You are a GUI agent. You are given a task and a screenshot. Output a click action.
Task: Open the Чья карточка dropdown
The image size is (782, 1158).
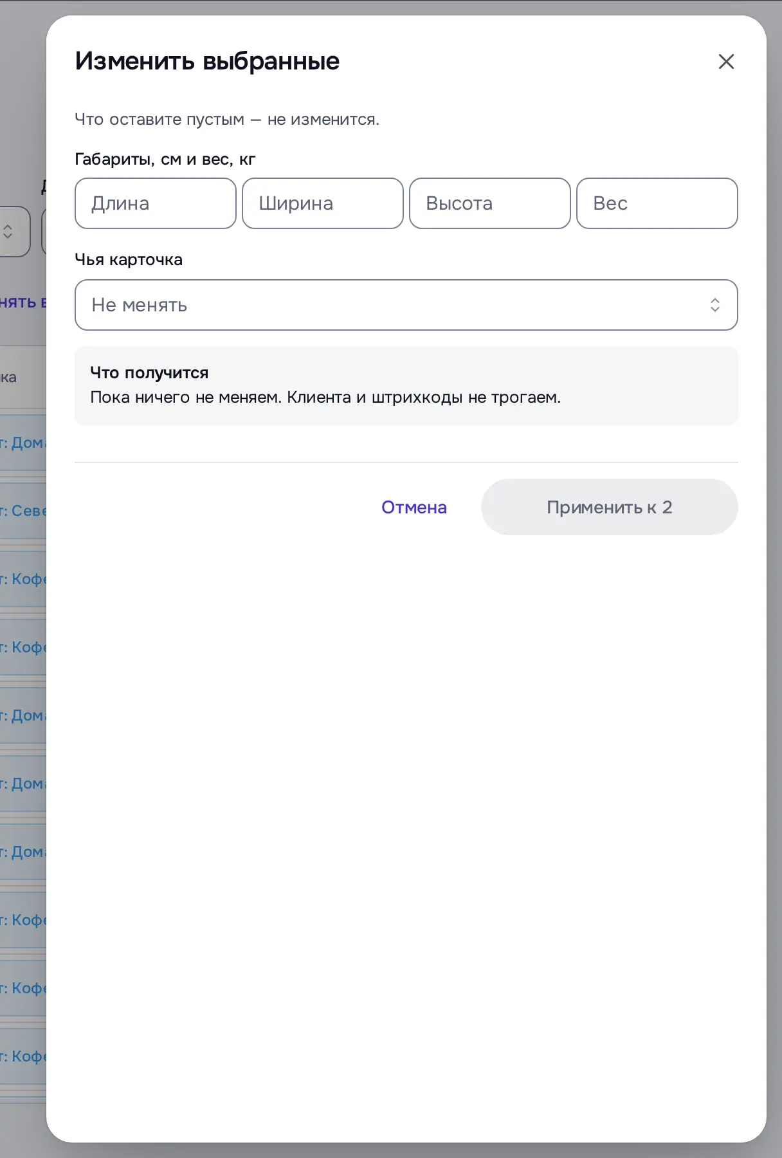406,305
